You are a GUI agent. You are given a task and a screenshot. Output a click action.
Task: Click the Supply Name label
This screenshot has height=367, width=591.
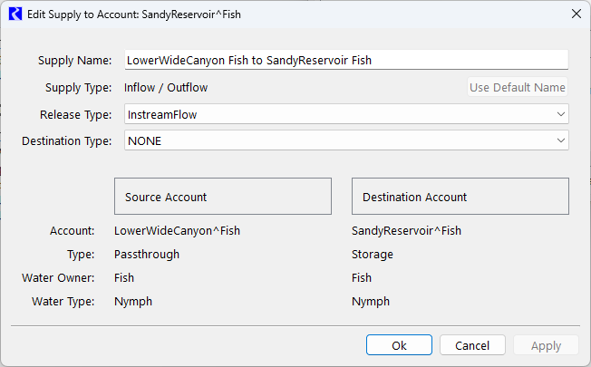click(73, 61)
